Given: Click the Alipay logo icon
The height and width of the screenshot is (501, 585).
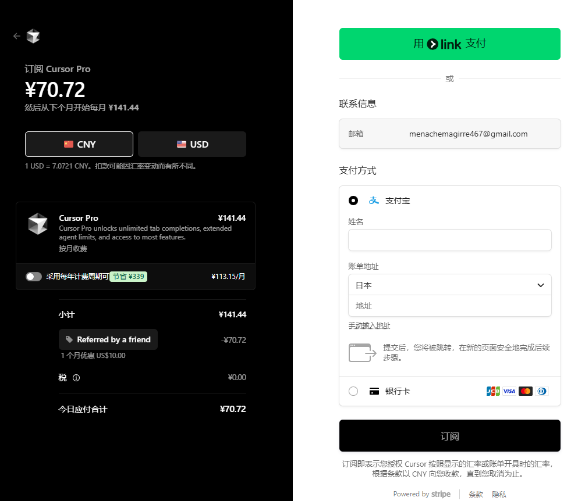Looking at the screenshot, I should point(374,201).
